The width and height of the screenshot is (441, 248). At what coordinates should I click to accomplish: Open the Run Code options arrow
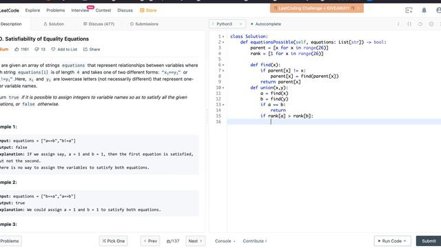(x=405, y=241)
